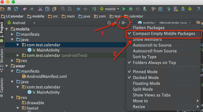Start debugging with the green bug icon
Screen dimensions: 203x112
click(x=131, y=9)
